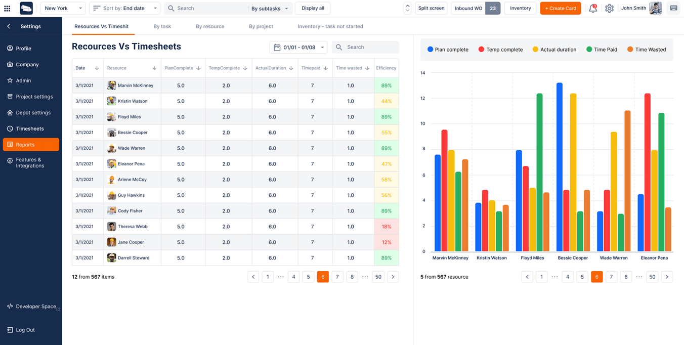Sort by ActualDuration column arrow
Screen dimensions: 684x345
(x=291, y=68)
